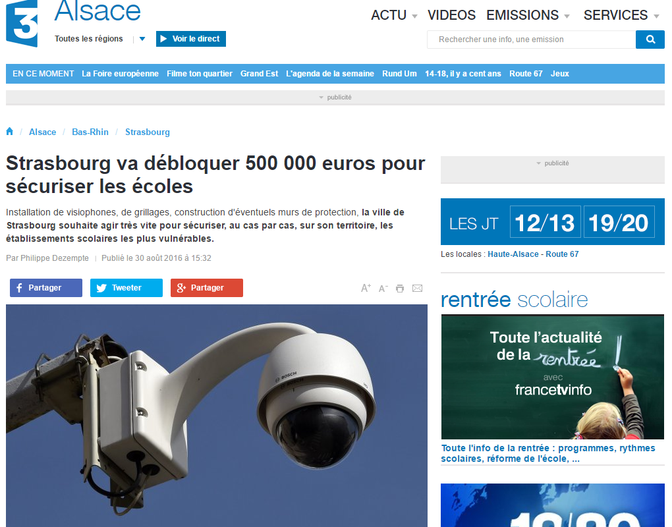672x527 pixels.
Task: Send article by email envelope icon
Action: pos(418,289)
